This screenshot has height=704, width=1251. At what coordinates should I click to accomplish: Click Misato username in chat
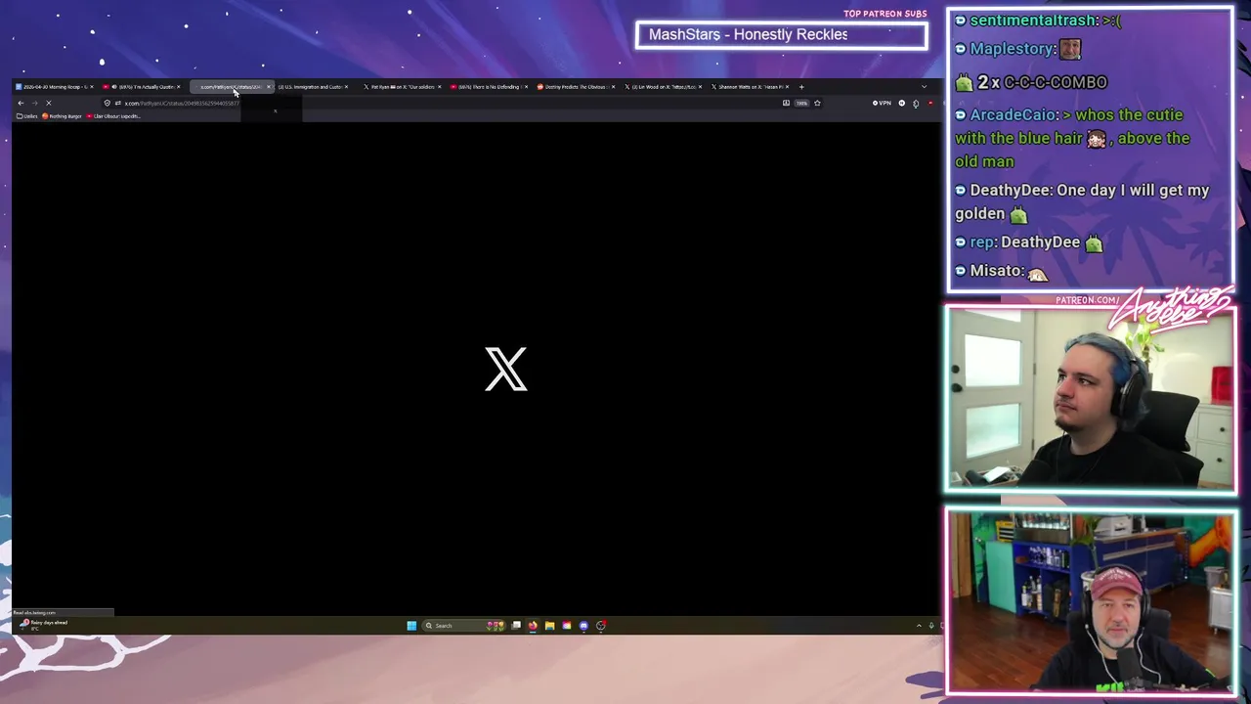click(997, 271)
